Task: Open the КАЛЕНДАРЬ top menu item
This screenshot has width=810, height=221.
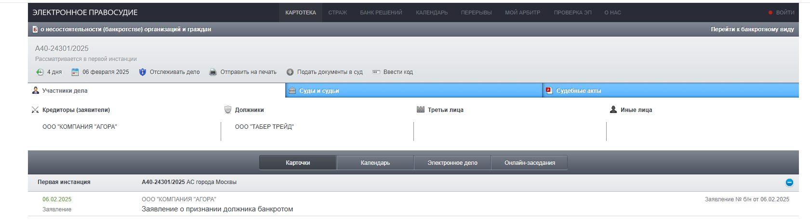Action: click(432, 12)
